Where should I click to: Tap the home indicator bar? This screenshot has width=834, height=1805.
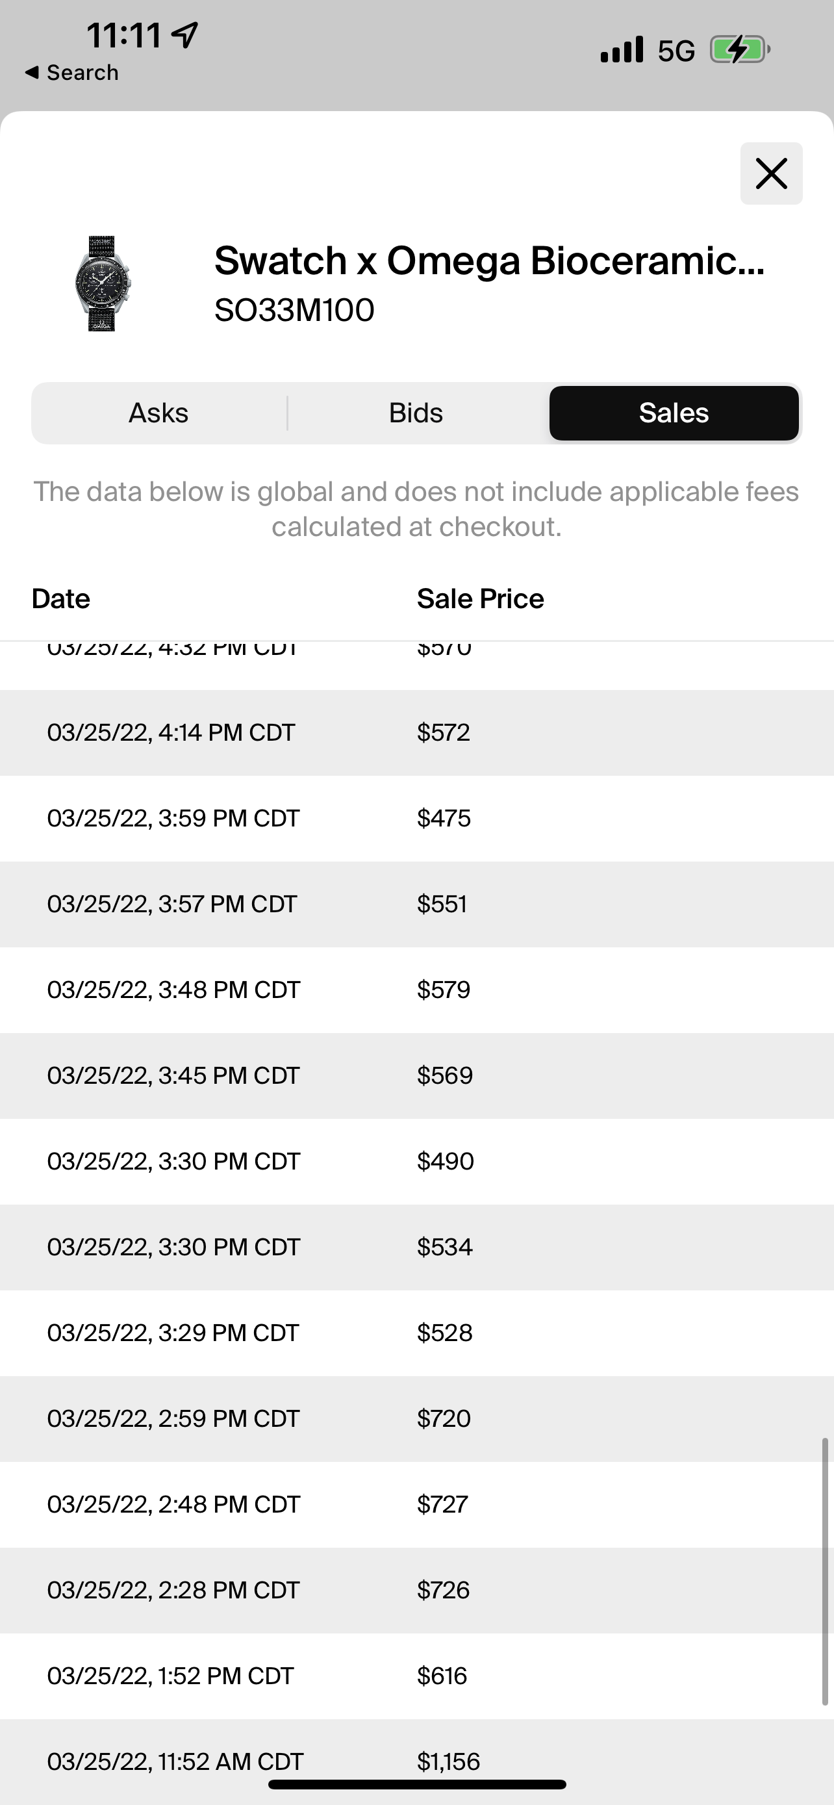pos(416,1784)
